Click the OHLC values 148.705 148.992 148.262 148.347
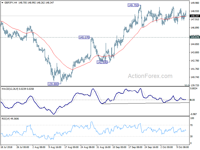 (x=36, y=2)
